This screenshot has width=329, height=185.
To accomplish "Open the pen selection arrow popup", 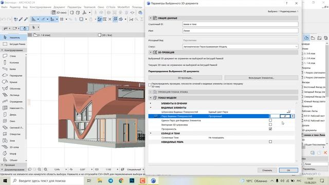I will (x=293, y=116).
